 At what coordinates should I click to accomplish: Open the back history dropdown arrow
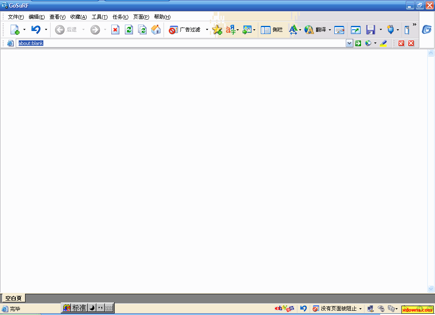[83, 29]
